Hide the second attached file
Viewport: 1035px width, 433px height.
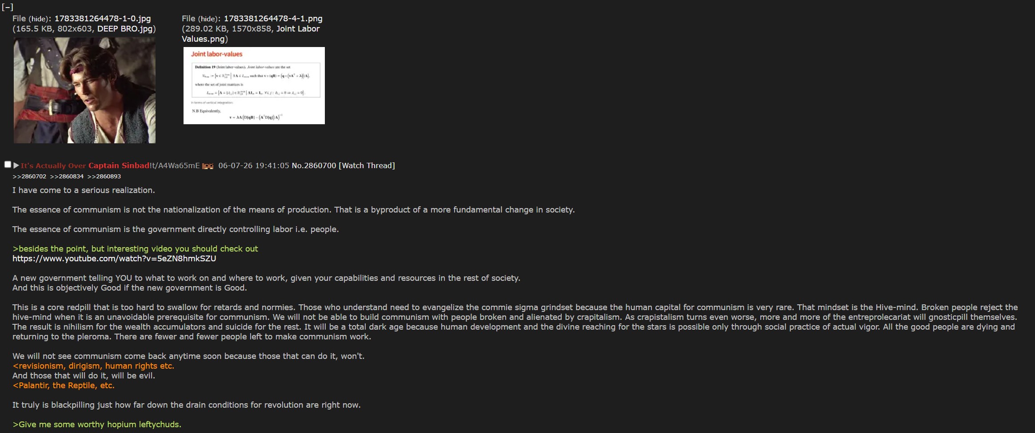(208, 19)
